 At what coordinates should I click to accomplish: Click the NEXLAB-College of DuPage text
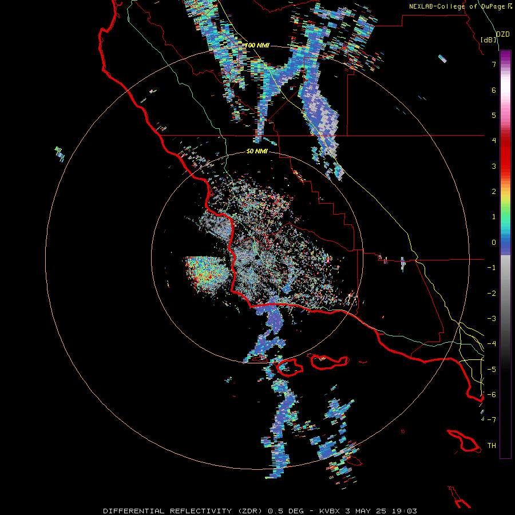(x=457, y=6)
